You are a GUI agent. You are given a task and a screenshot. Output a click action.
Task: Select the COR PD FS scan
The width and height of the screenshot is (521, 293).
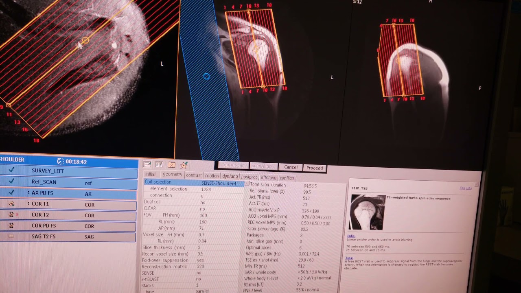click(x=68, y=226)
